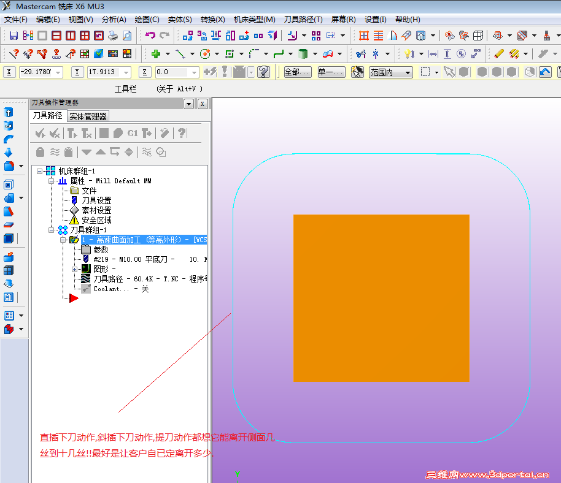Click the Save file icon
The height and width of the screenshot is (483, 561).
click(x=14, y=36)
